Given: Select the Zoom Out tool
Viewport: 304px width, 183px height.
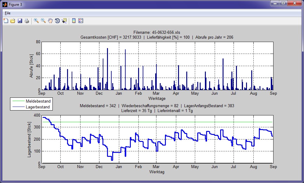Looking at the screenshot, I should pos(43,21).
